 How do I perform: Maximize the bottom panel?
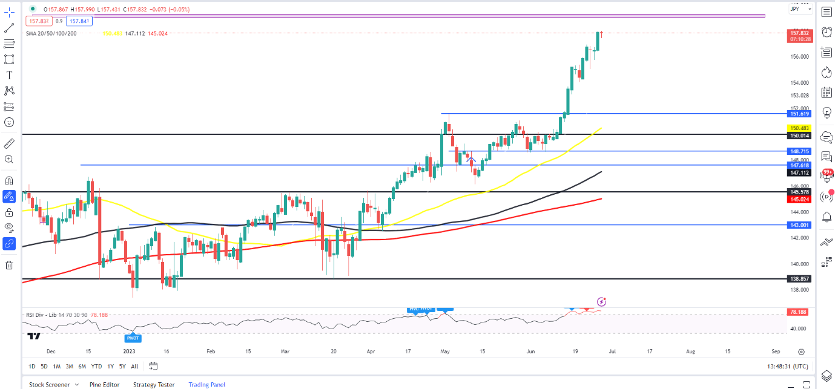coord(805,385)
